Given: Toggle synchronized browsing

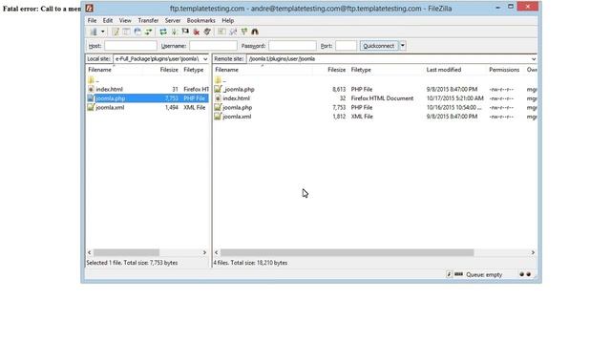Looking at the screenshot, I should 244,32.
